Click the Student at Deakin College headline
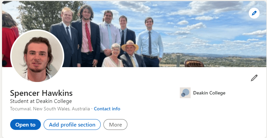 (41, 101)
